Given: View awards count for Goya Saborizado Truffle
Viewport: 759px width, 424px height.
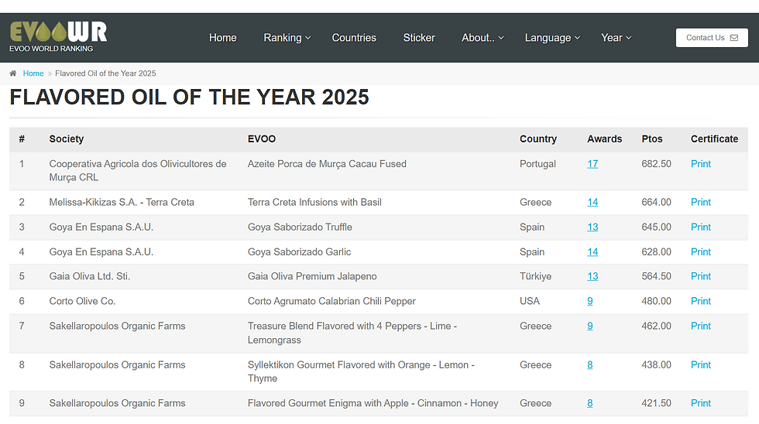Looking at the screenshot, I should point(592,227).
